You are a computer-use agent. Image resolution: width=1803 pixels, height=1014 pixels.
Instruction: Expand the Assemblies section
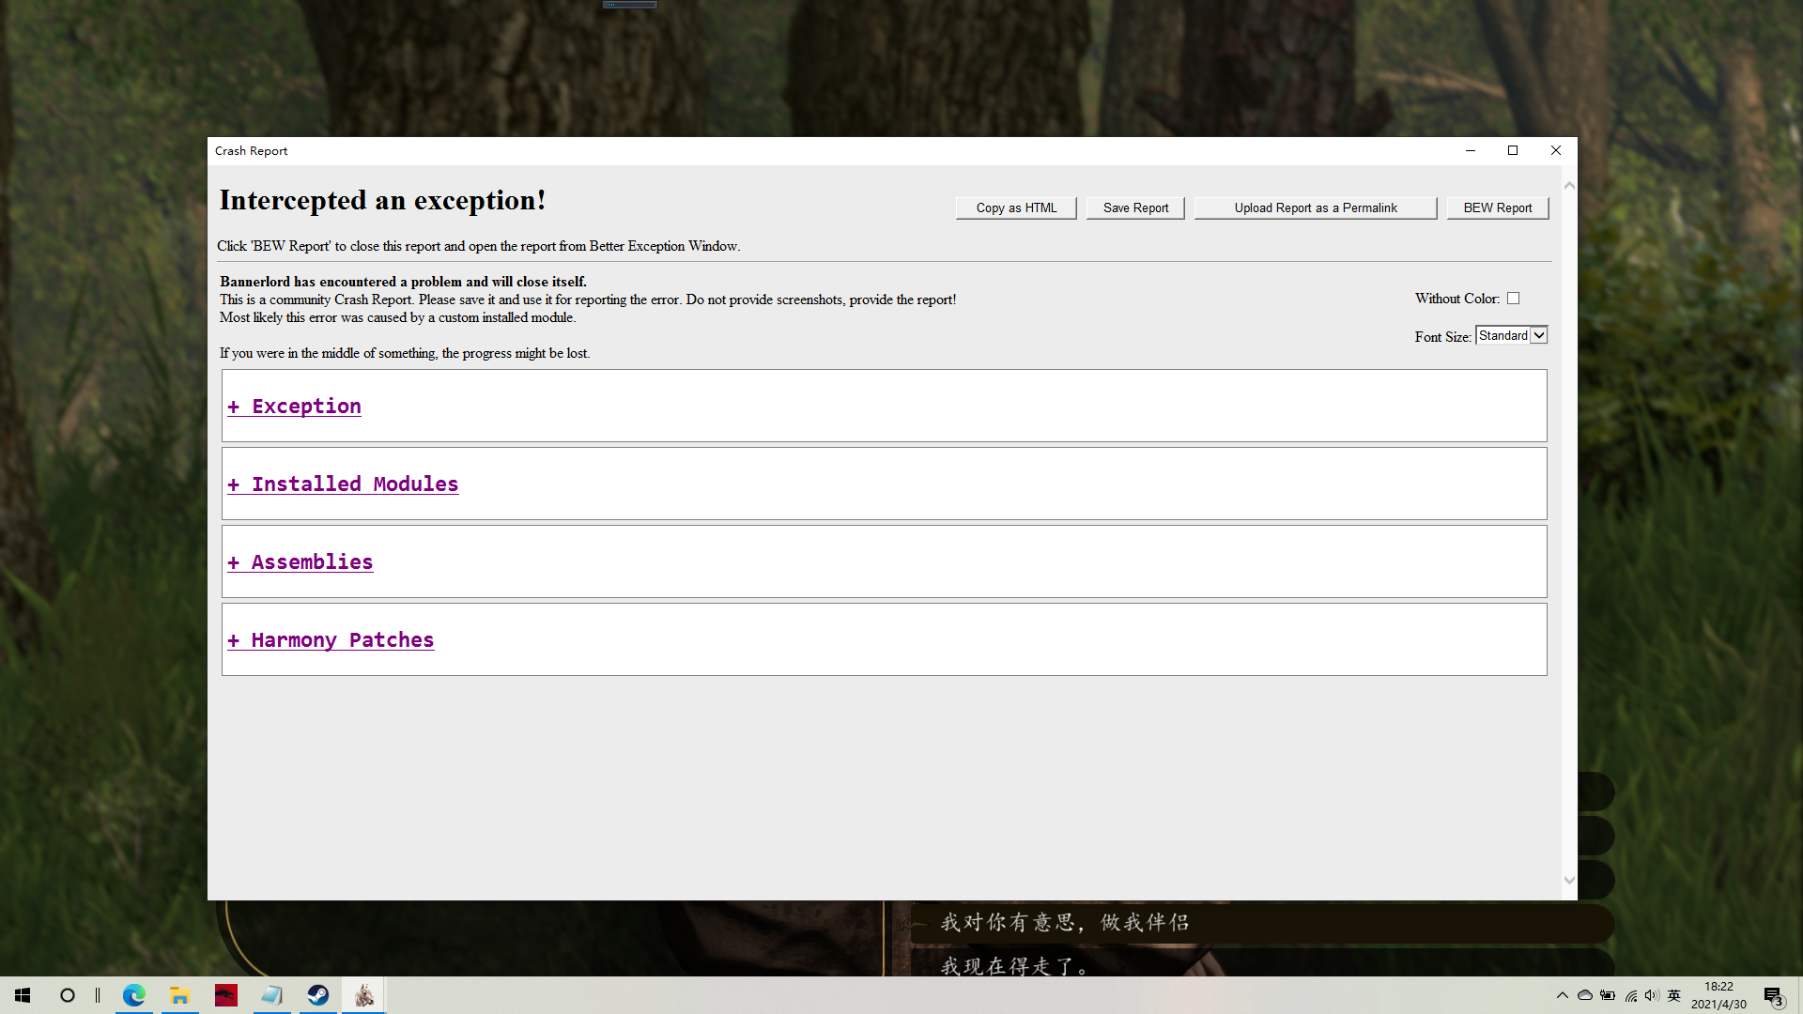point(300,561)
